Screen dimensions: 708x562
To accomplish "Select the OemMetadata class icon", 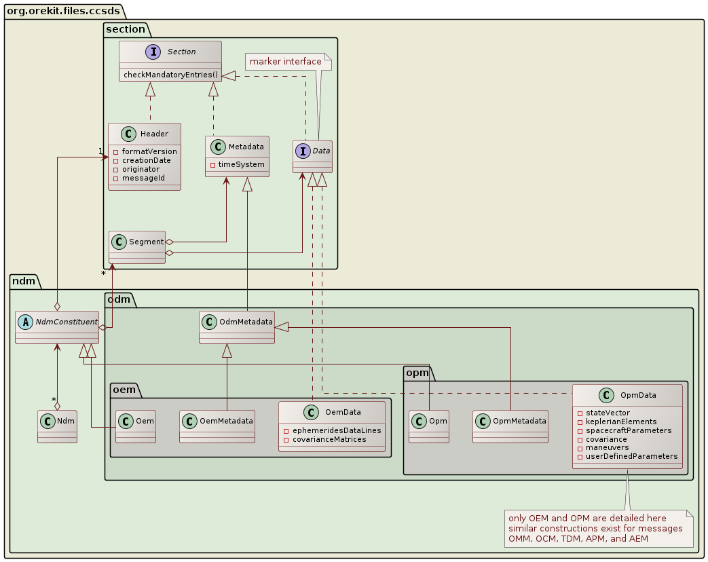I will (x=189, y=421).
